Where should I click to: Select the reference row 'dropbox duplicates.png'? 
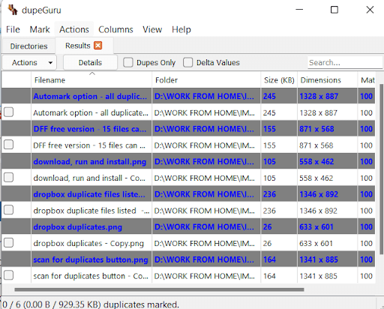click(x=188, y=227)
